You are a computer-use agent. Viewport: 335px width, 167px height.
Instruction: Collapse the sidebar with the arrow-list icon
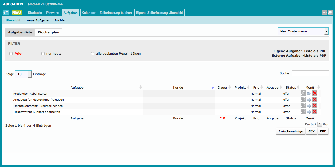click(6, 13)
